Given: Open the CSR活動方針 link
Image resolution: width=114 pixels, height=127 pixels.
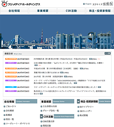Looking at the screenshot, I should point(49,121).
